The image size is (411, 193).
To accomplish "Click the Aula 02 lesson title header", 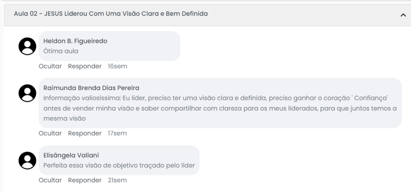I will coord(111,14).
